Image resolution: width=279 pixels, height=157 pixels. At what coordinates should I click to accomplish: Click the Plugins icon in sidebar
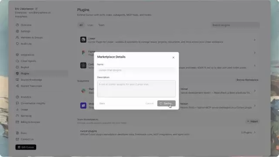point(17,73)
